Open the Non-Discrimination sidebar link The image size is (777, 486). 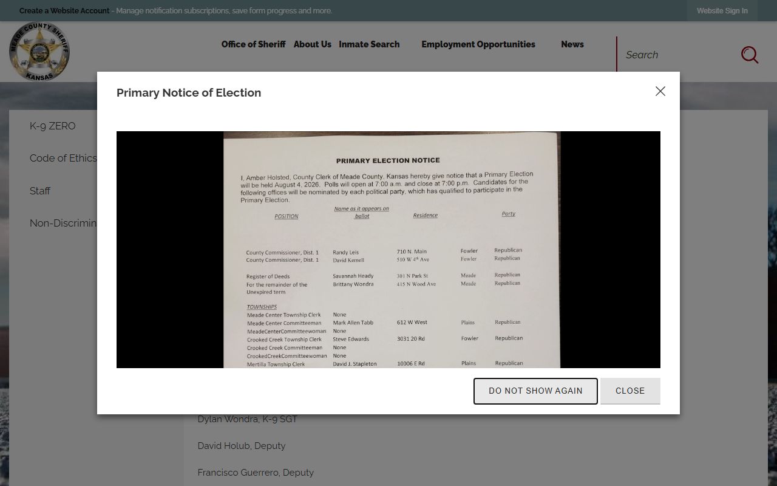[63, 223]
